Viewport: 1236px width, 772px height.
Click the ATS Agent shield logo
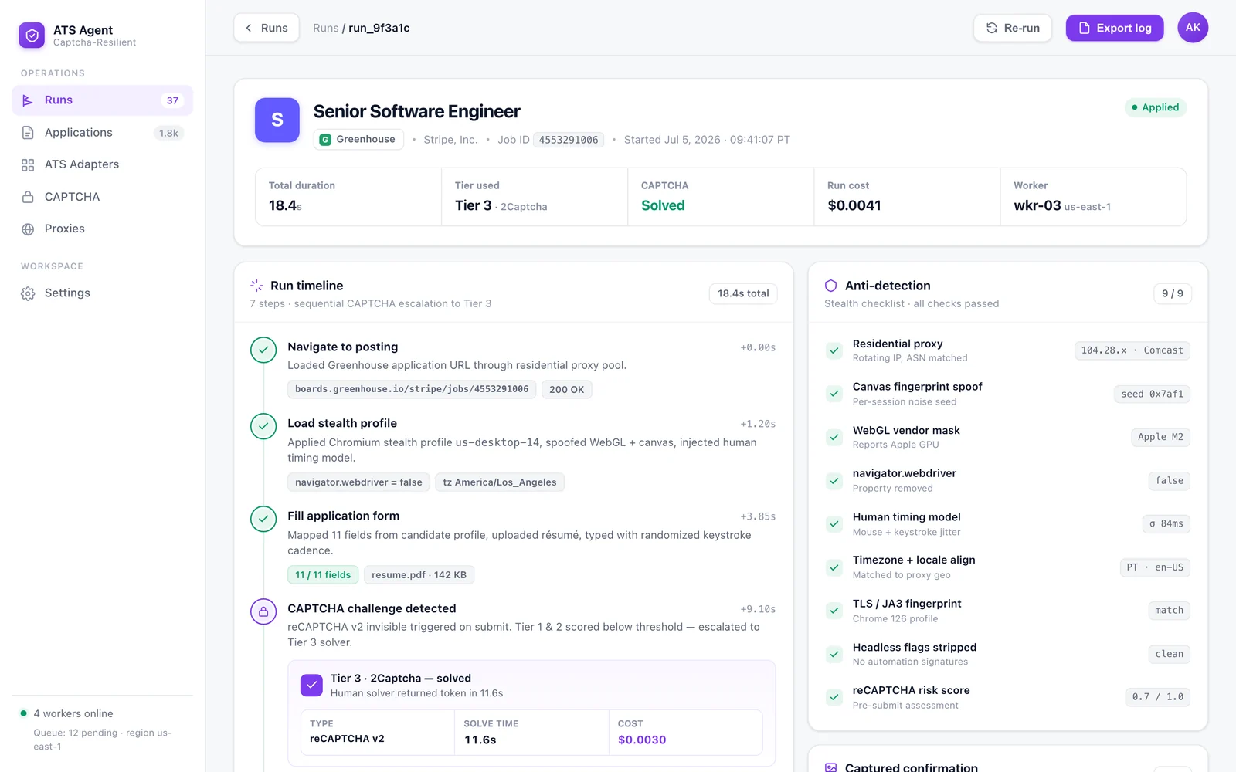32,35
